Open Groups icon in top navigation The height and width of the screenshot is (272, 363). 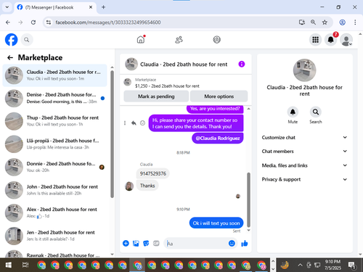[216, 39]
